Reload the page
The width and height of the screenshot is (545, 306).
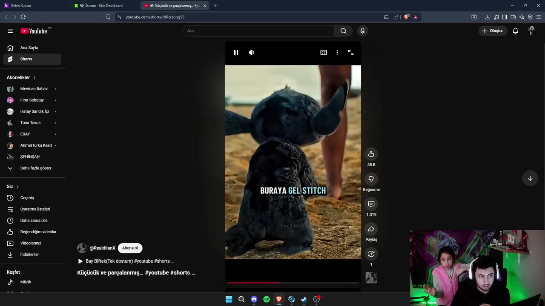click(x=23, y=17)
